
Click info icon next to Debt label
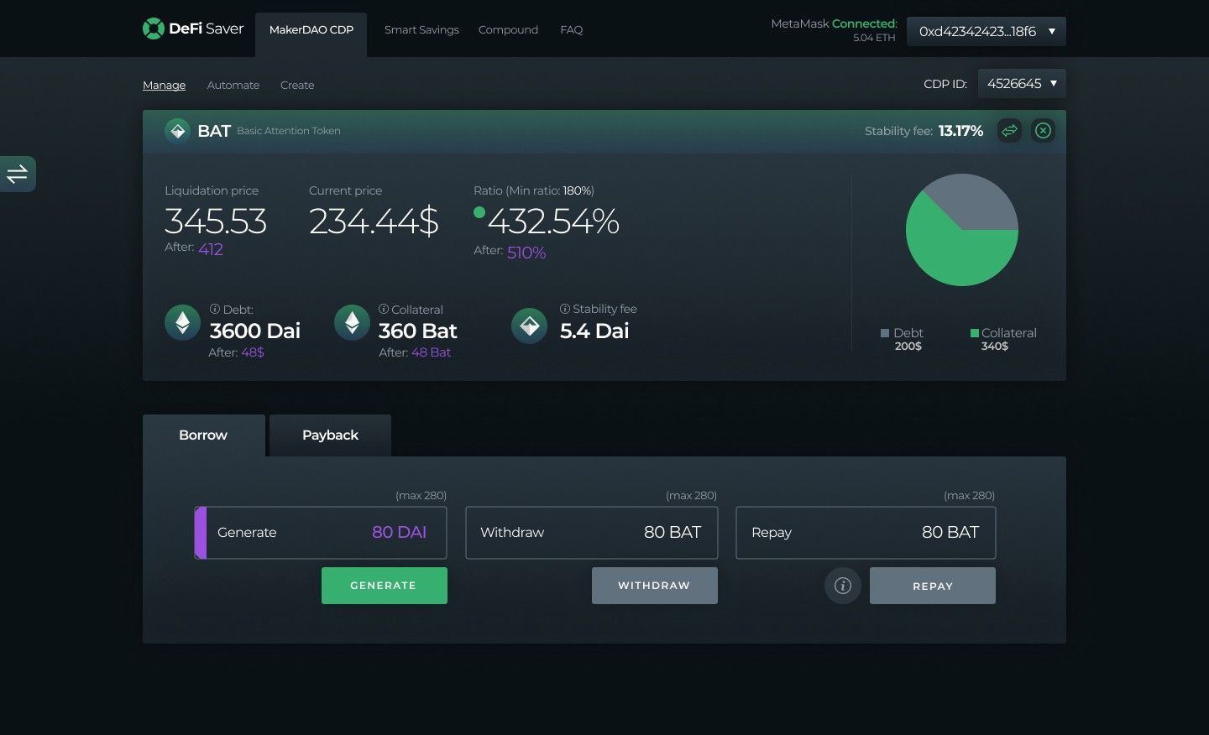point(215,309)
